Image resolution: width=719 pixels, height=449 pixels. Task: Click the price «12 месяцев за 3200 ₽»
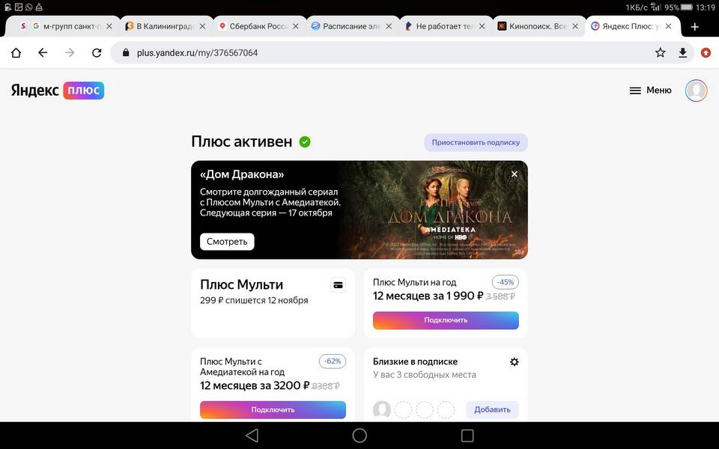pos(255,386)
